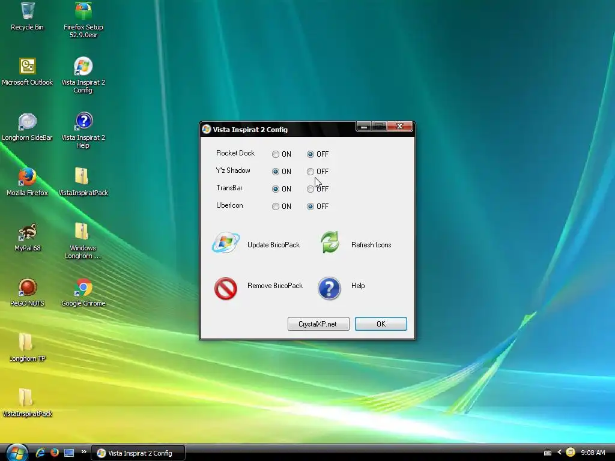Image resolution: width=615 pixels, height=461 pixels.
Task: Click the Update BricoPack label
Action: coord(273,245)
